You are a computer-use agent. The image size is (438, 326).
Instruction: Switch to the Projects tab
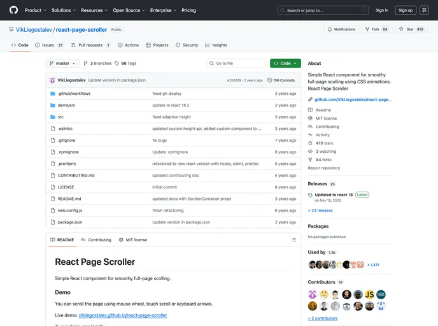point(157,45)
